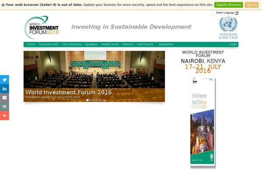Screen dimensions: 262x174
Task: Click the Investing in Sustainable Development tagline
Action: 131,27
